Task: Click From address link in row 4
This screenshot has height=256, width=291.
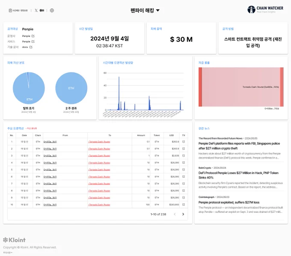Action: 50,163
